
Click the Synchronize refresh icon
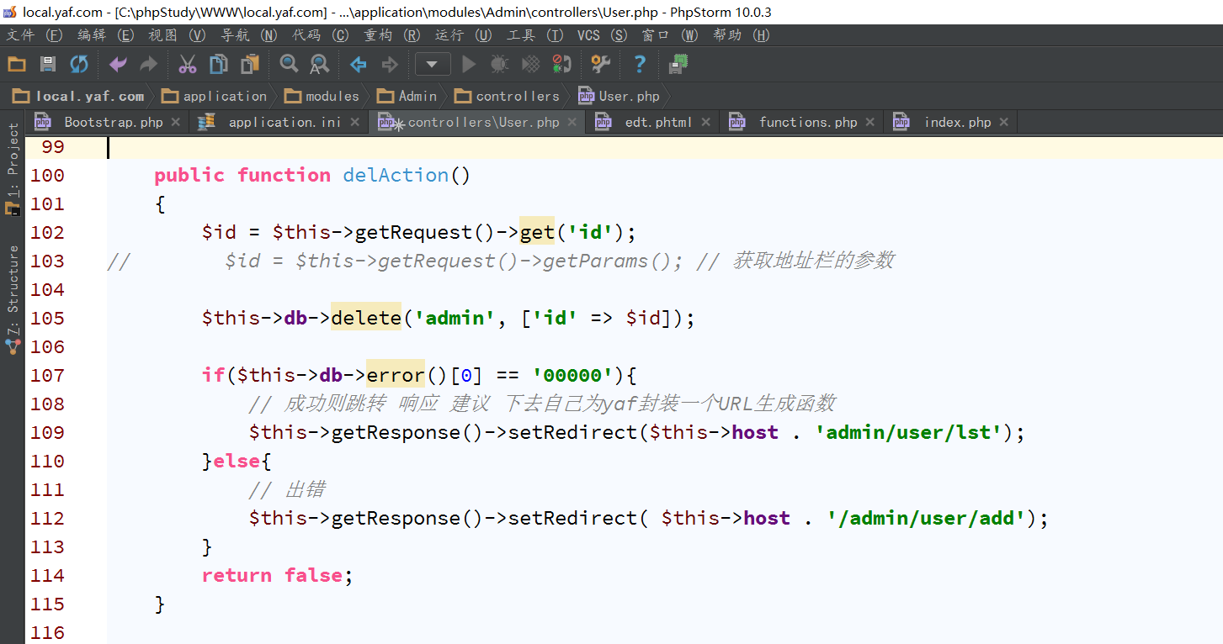tap(79, 64)
